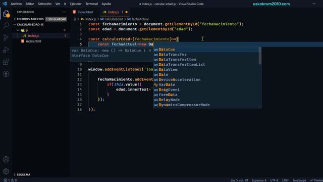The height and width of the screenshot is (182, 323).
Task: Select the DataCue suggestion
Action: click(x=206, y=50)
